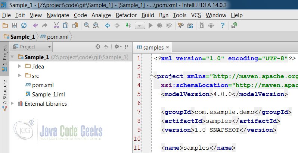Open Settings wrench icon
298x153 pixels.
coord(181,25)
